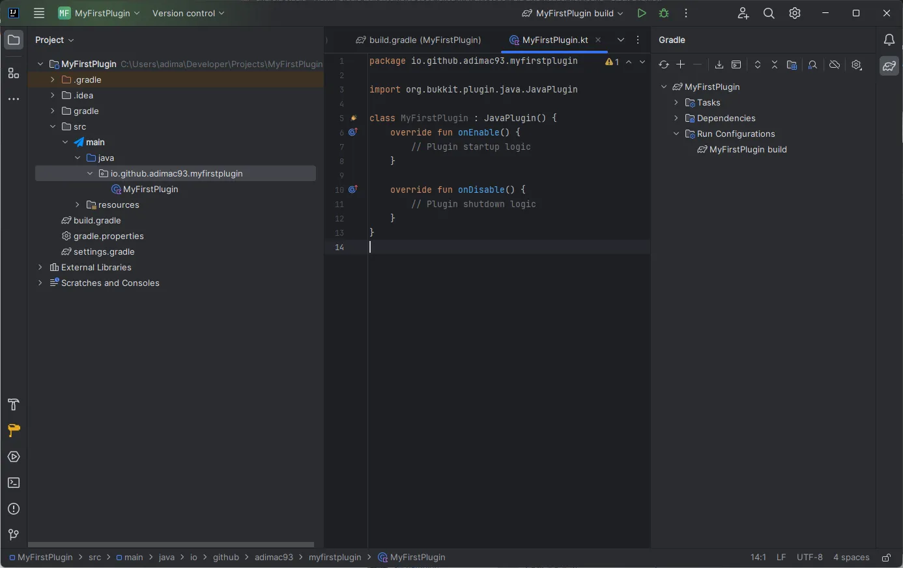903x568 pixels.
Task: Open the Structure tool window
Action: [13, 73]
